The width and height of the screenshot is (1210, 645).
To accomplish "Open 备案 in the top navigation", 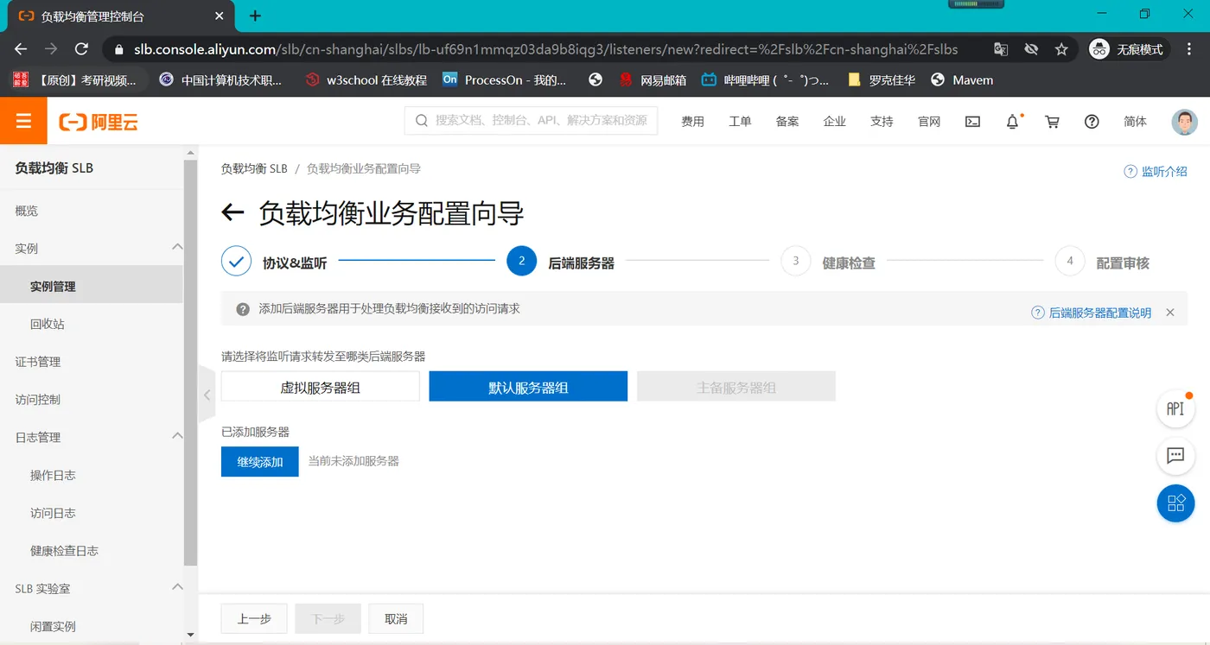I will pos(787,122).
